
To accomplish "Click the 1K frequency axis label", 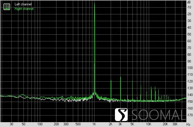I will click(x=94, y=124).
